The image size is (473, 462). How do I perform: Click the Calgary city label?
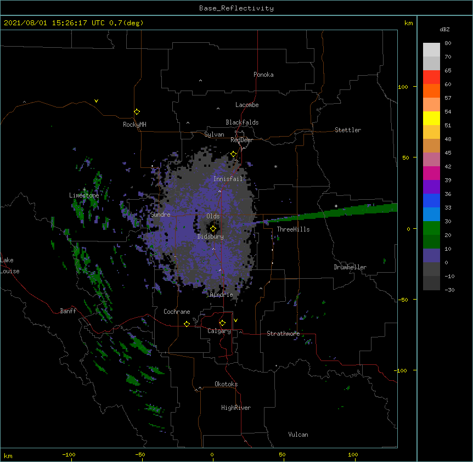(219, 331)
